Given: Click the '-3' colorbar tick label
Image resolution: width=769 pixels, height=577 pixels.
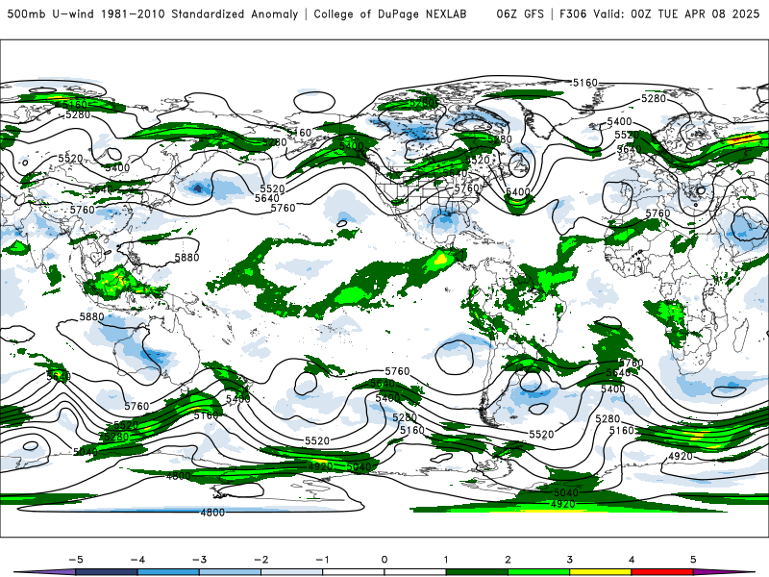Looking at the screenshot, I should 199,560.
